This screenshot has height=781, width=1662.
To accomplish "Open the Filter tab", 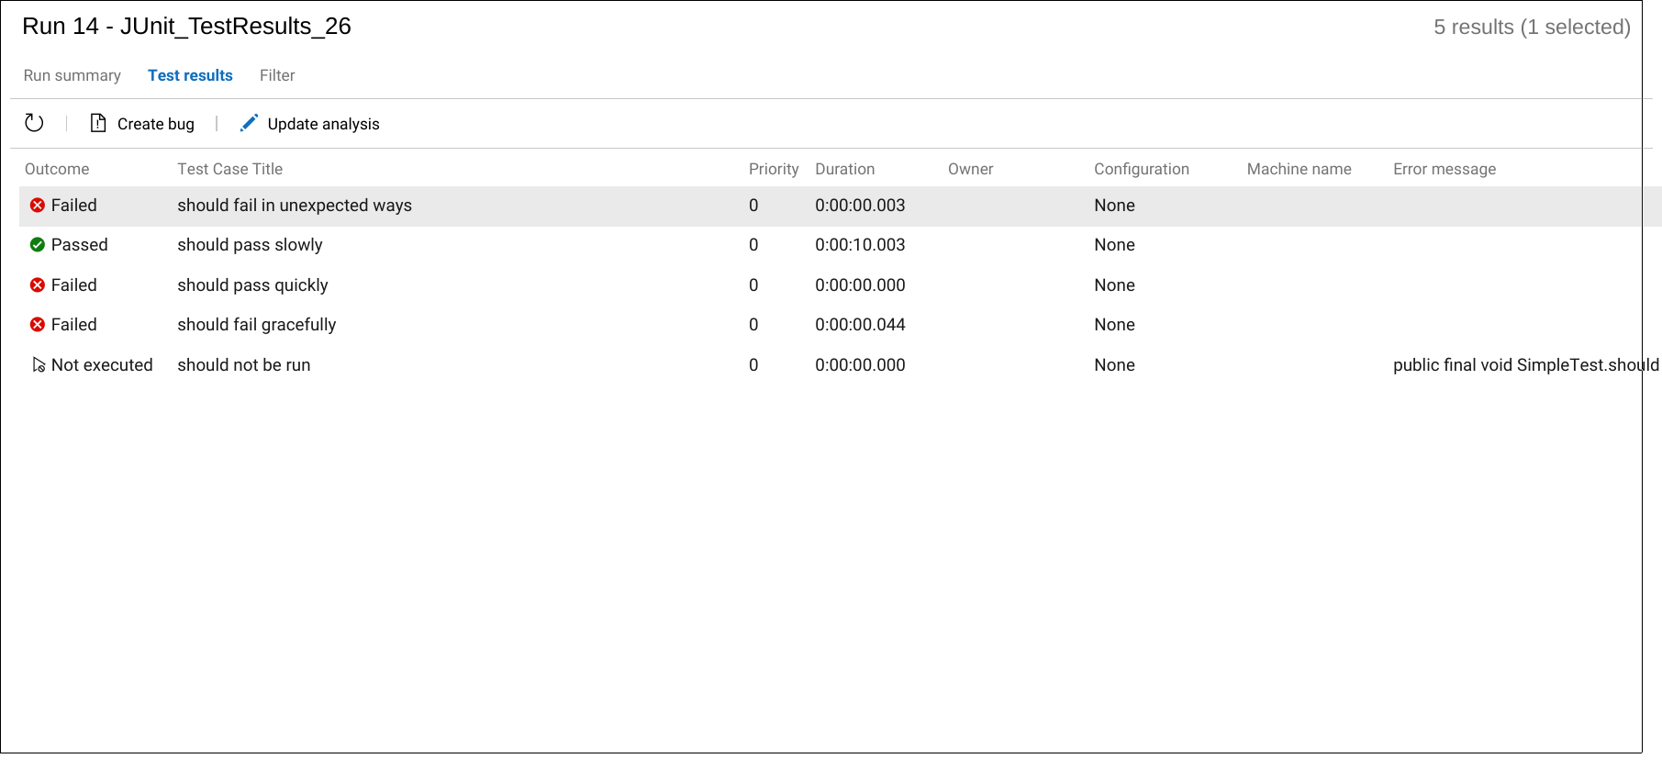I will (x=277, y=75).
